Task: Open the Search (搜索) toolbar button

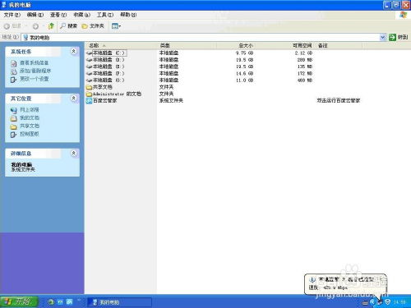Action: (x=69, y=26)
